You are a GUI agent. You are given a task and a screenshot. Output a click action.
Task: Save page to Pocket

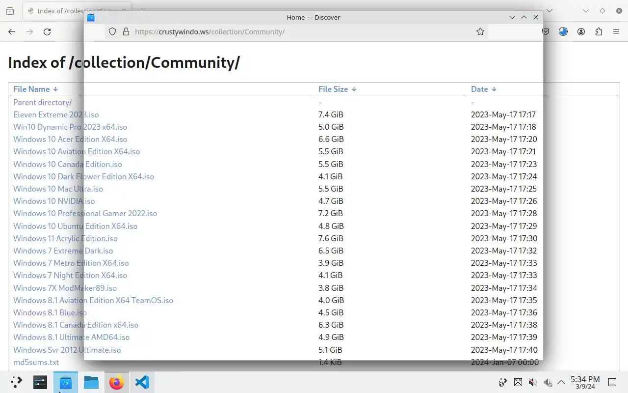click(x=546, y=31)
